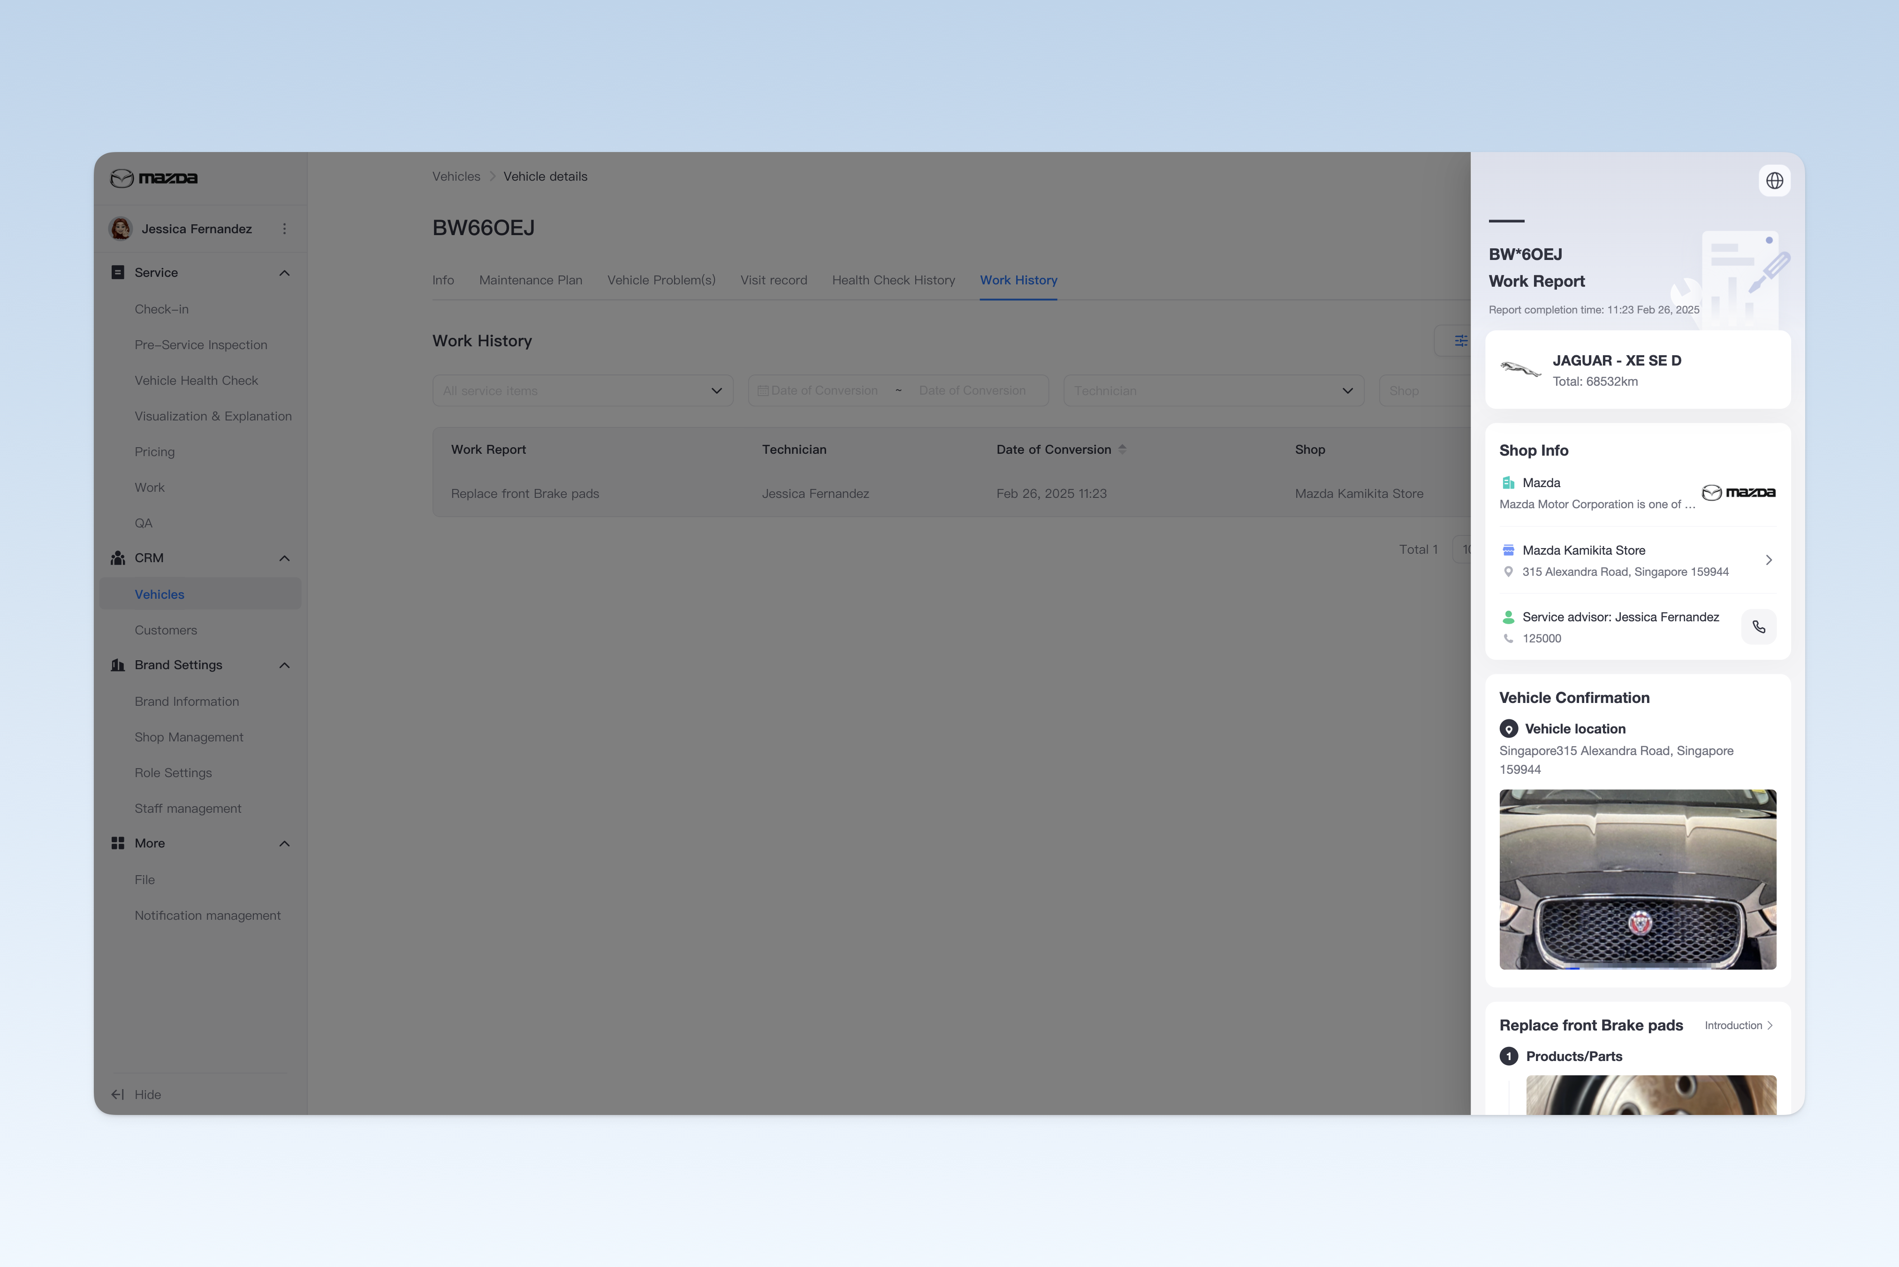Screen dimensions: 1899x1267
Task: Open the Technician filter dropdown
Action: (1213, 390)
